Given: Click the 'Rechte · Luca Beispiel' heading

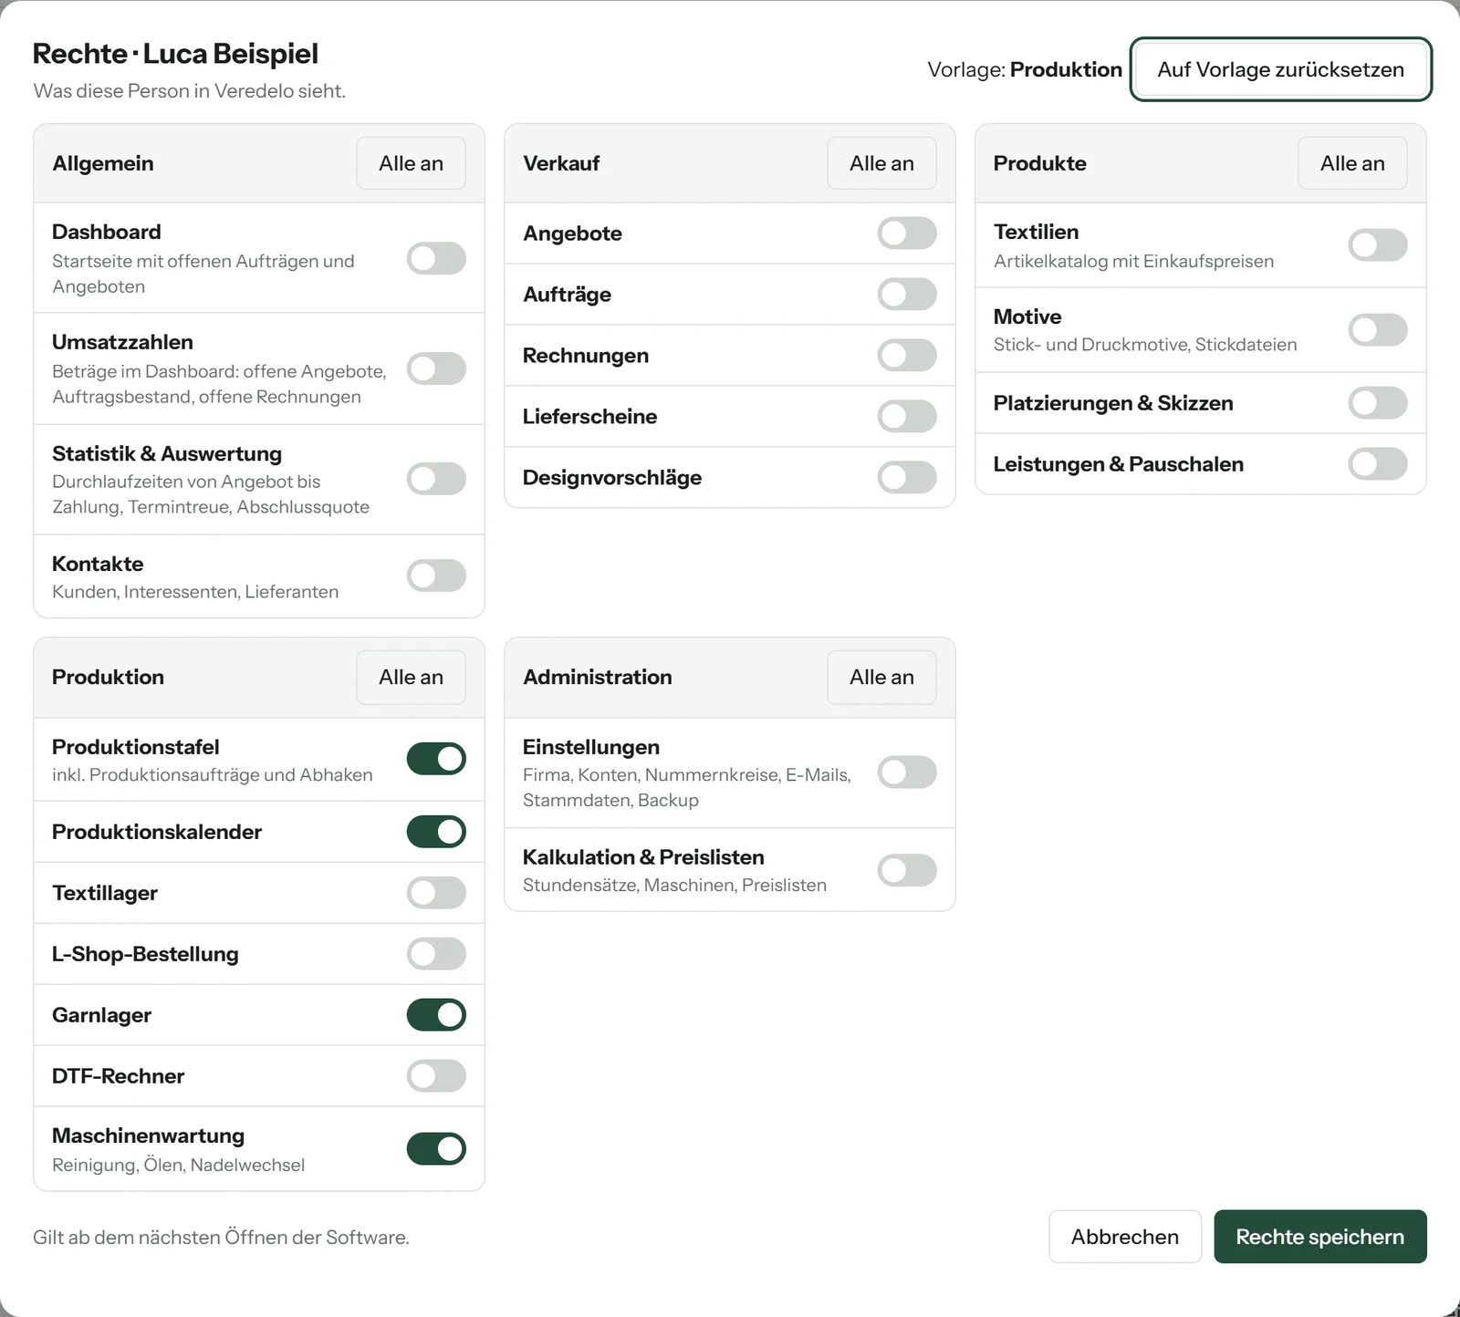Looking at the screenshot, I should [176, 54].
